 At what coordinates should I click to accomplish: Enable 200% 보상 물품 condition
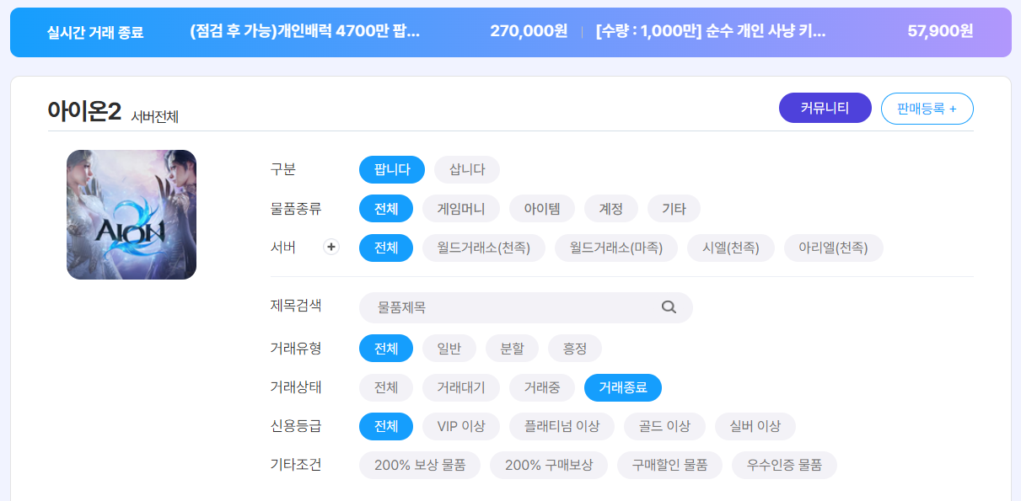420,465
